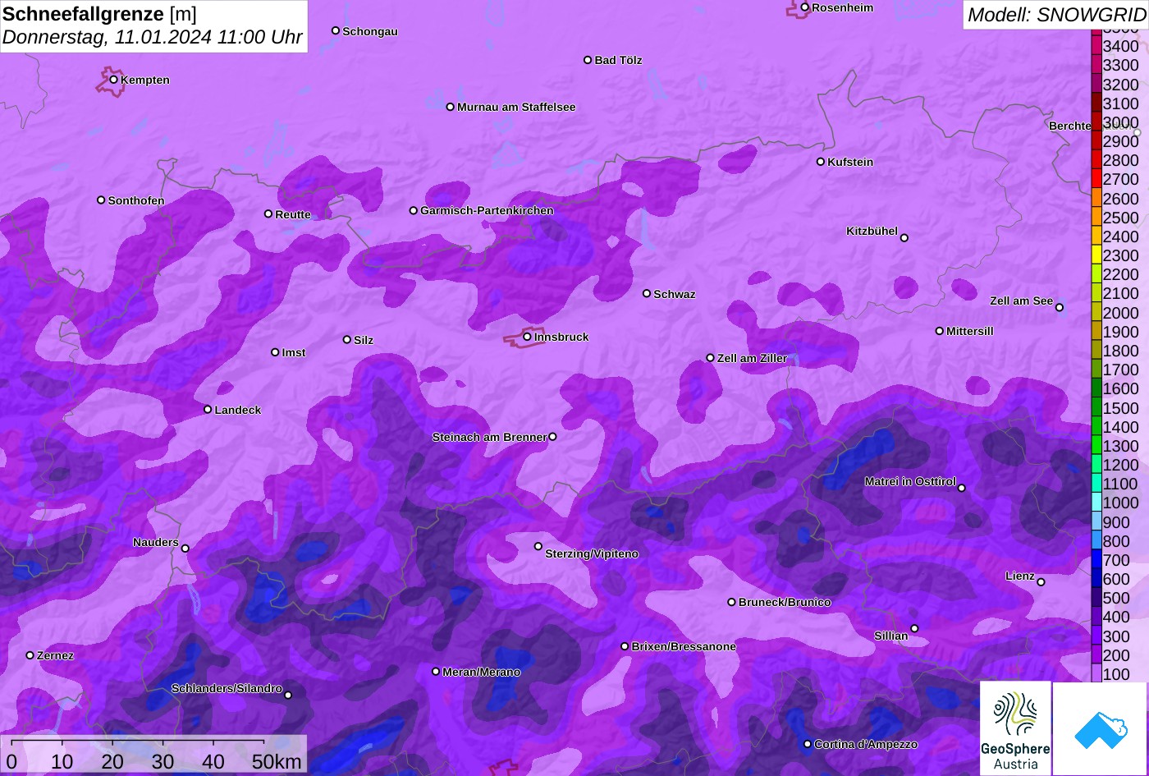
Task: Click the "Kitzbühel" town label
Action: [872, 232]
